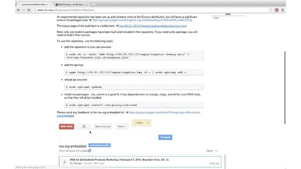Open the red extension icon in toolbar
The width and height of the screenshot is (301, 169).
pyautogui.click(x=277, y=10)
